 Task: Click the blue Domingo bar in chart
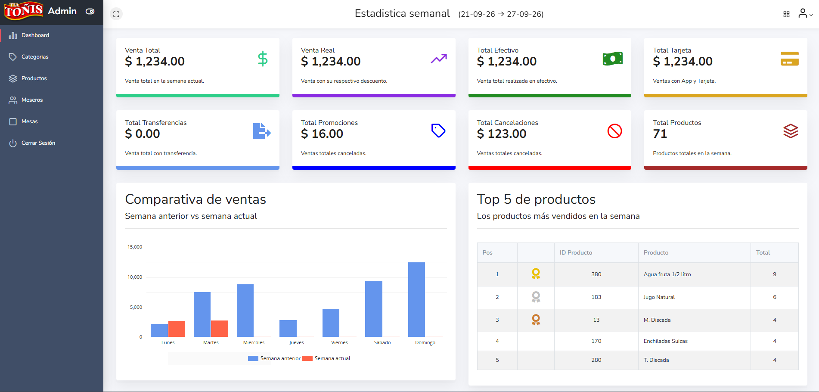click(x=416, y=299)
